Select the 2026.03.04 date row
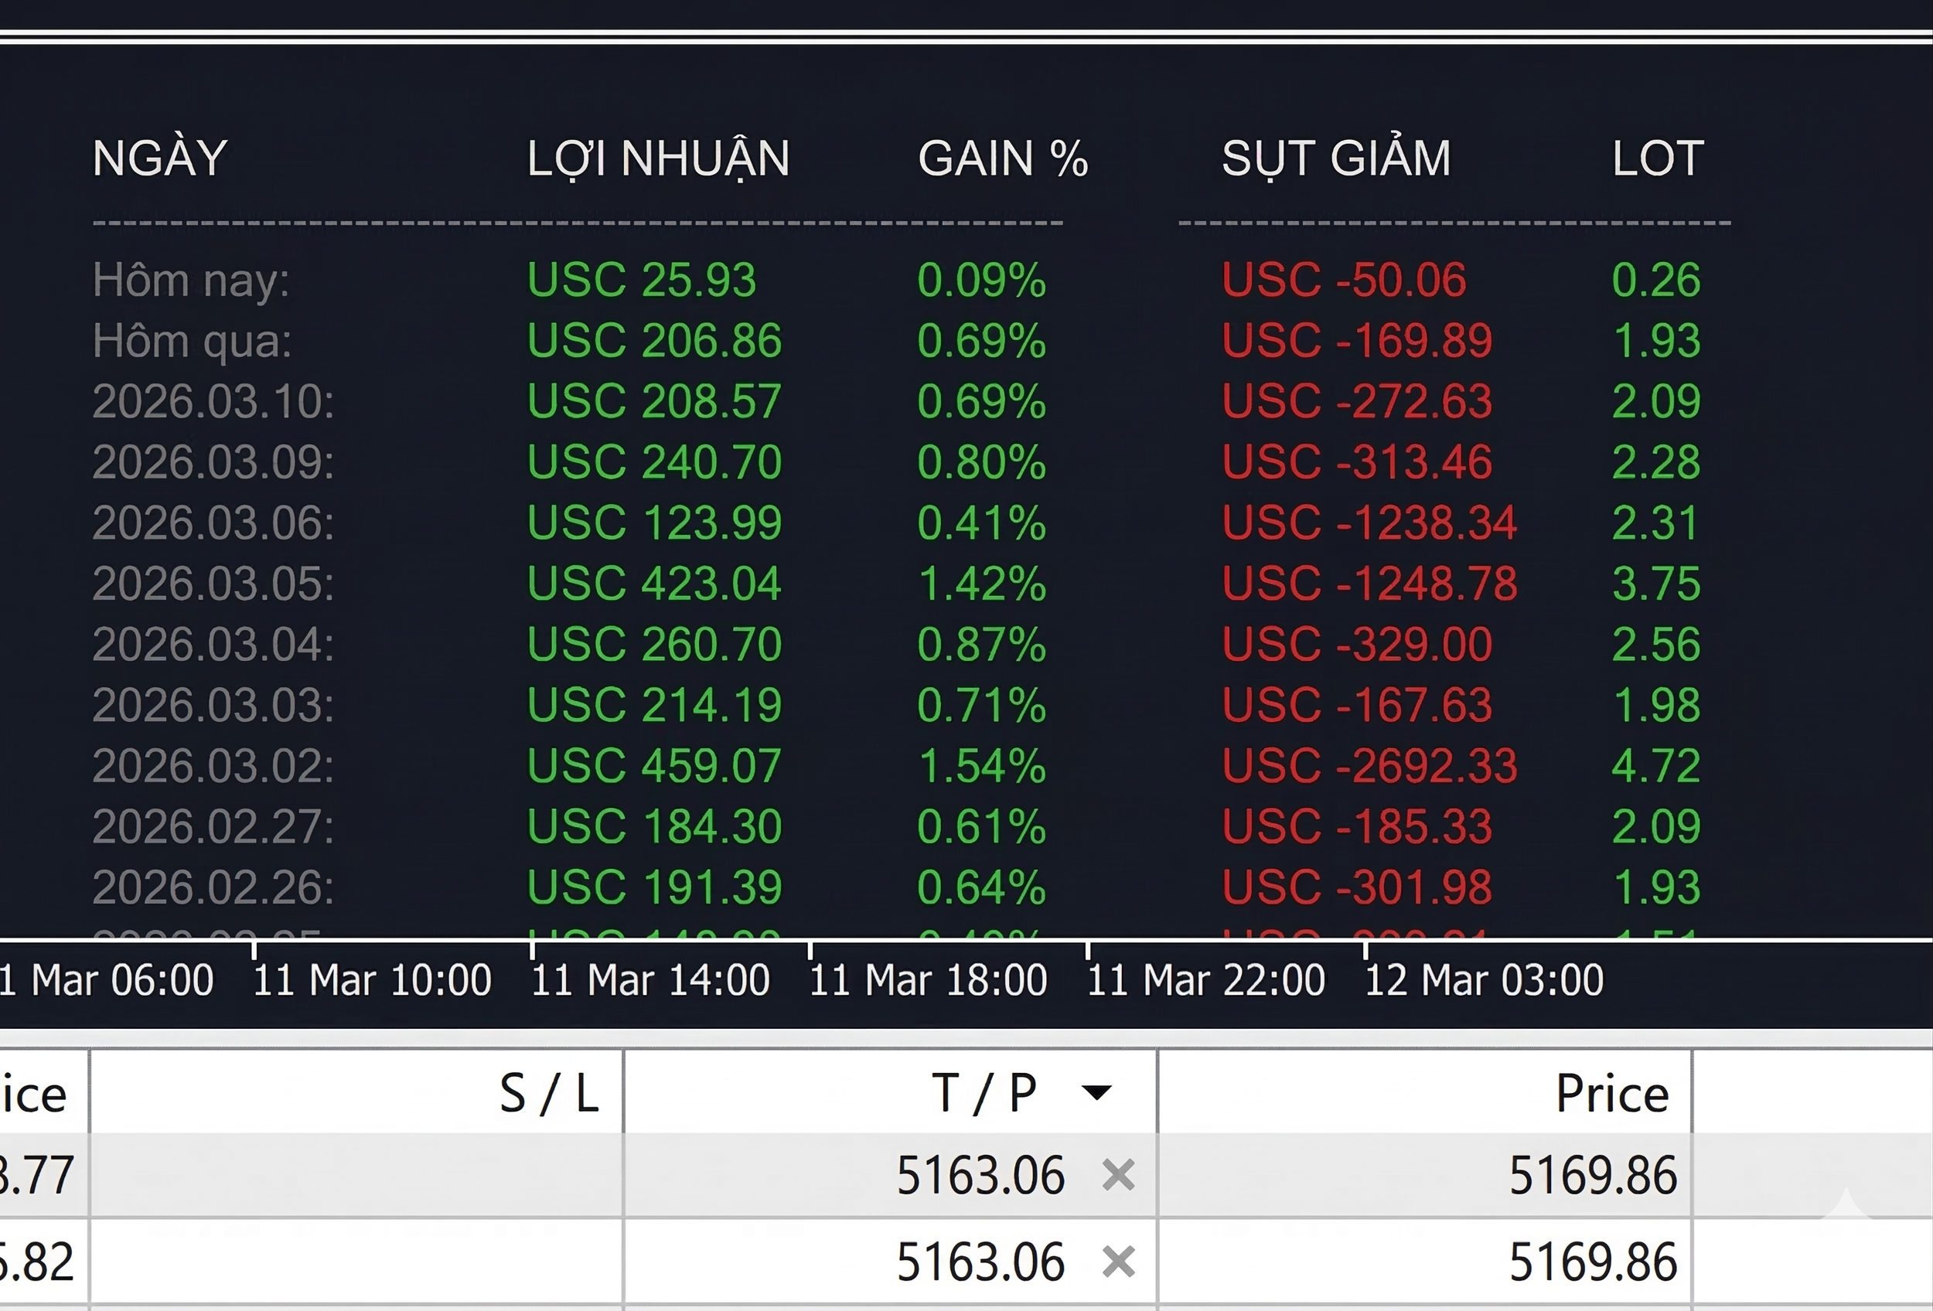The width and height of the screenshot is (1933, 1311). pos(213,644)
